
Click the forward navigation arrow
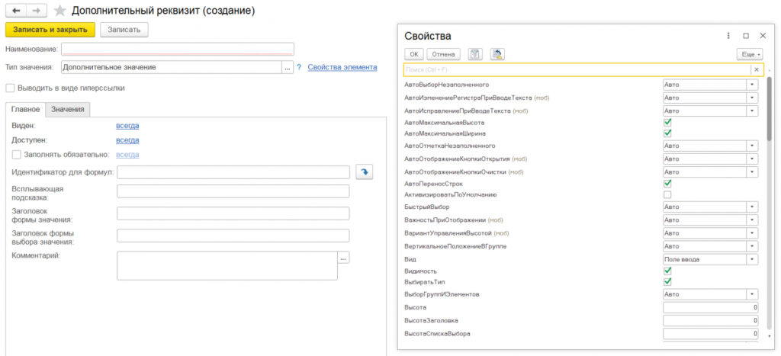click(37, 11)
